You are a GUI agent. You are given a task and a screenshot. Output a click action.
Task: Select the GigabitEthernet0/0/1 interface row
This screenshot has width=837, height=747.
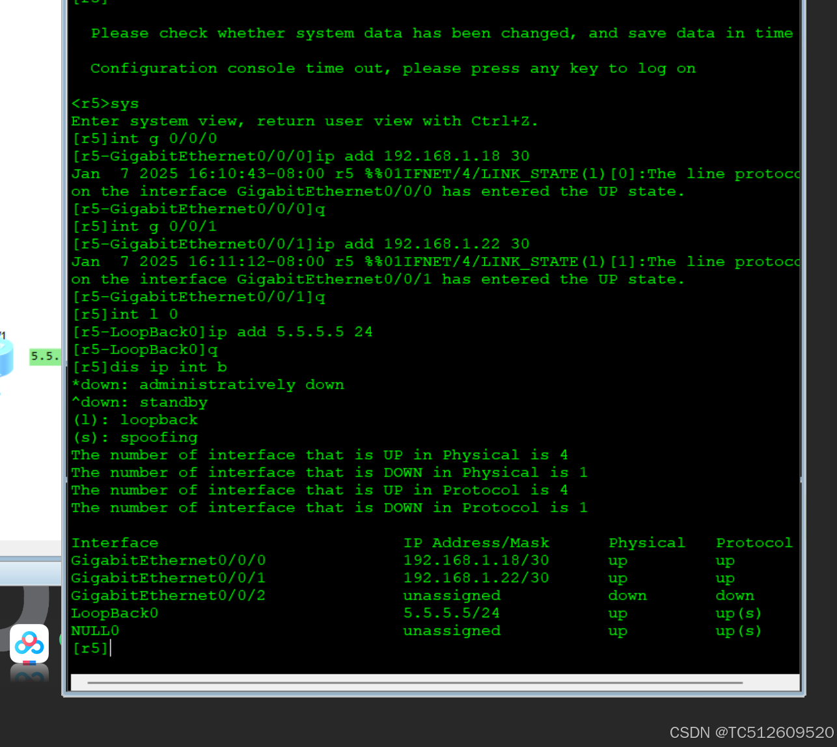click(432, 578)
